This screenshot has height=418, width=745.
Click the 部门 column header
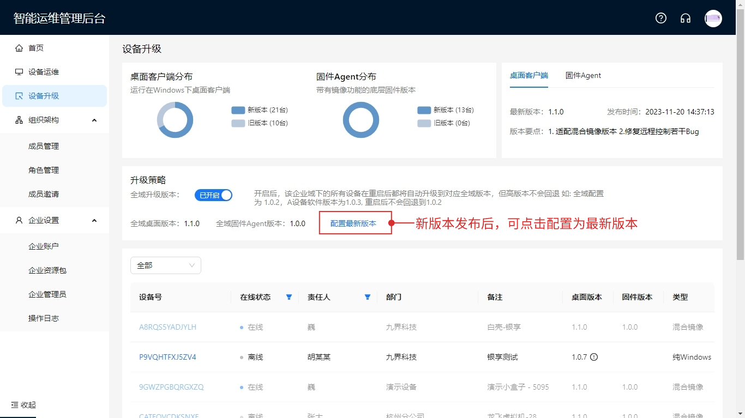394,297
